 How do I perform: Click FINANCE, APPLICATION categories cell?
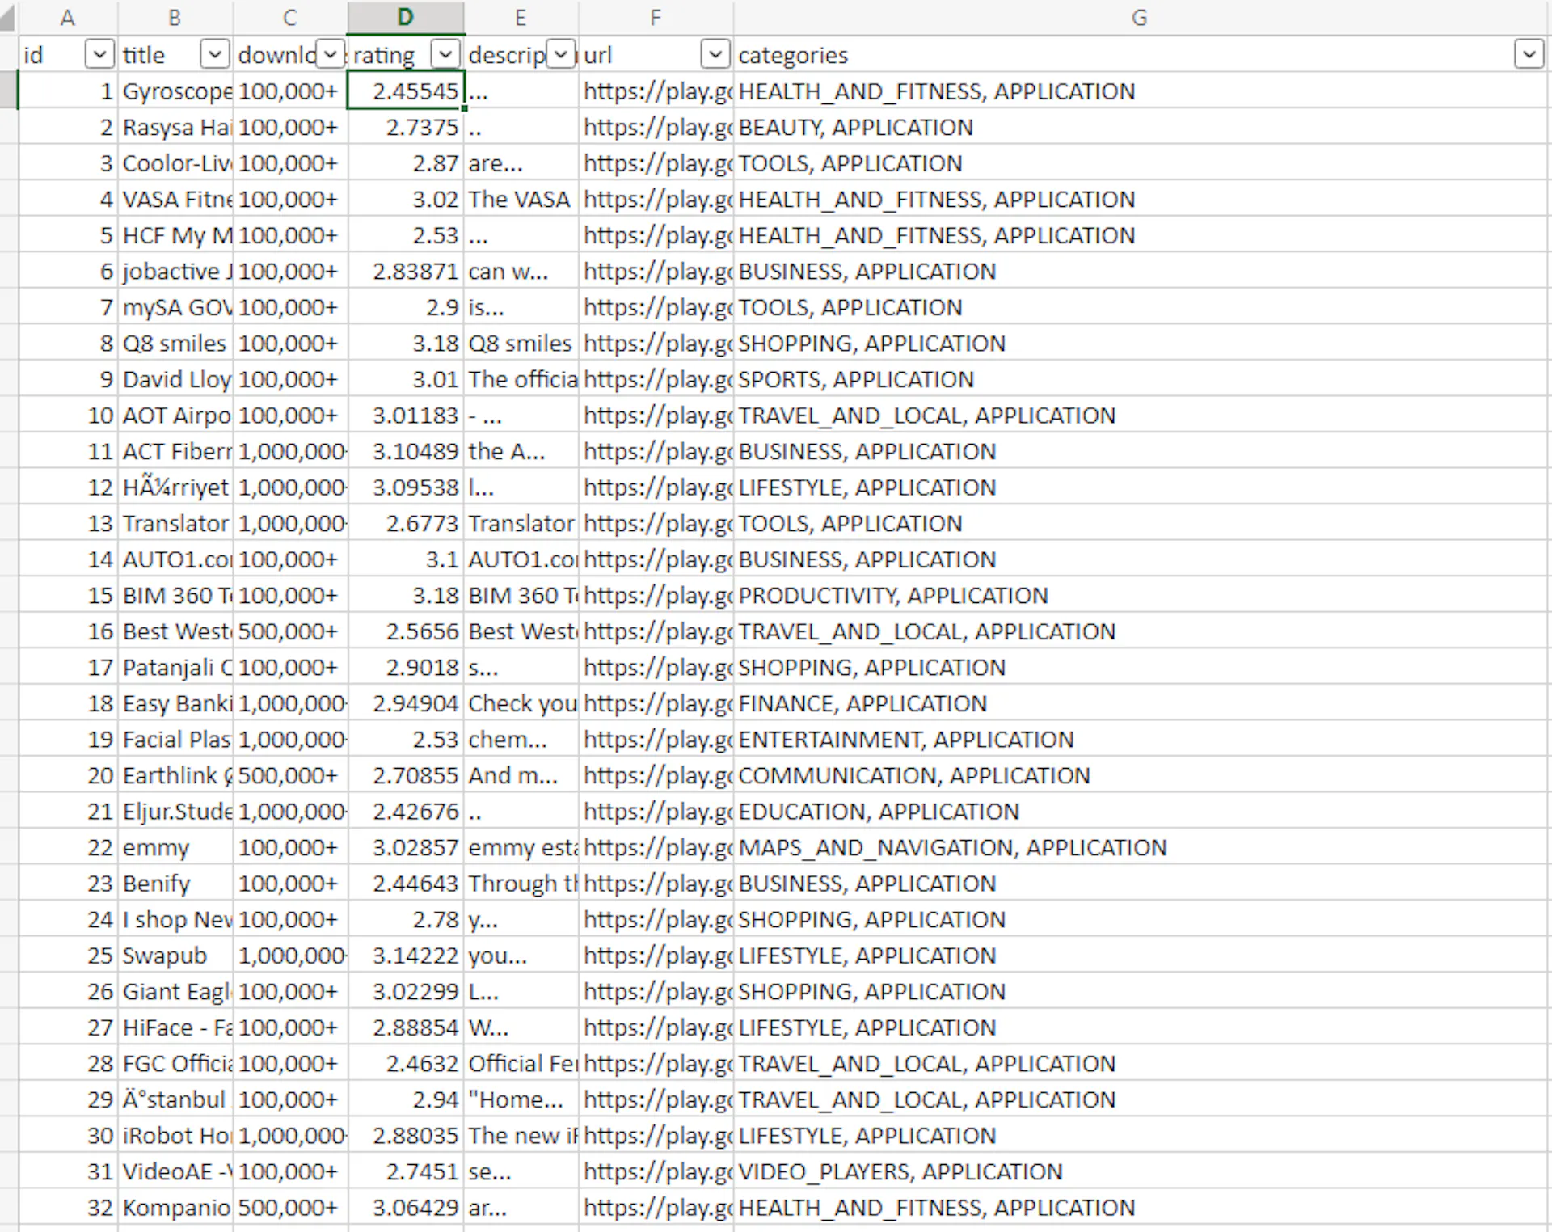[1141, 703]
